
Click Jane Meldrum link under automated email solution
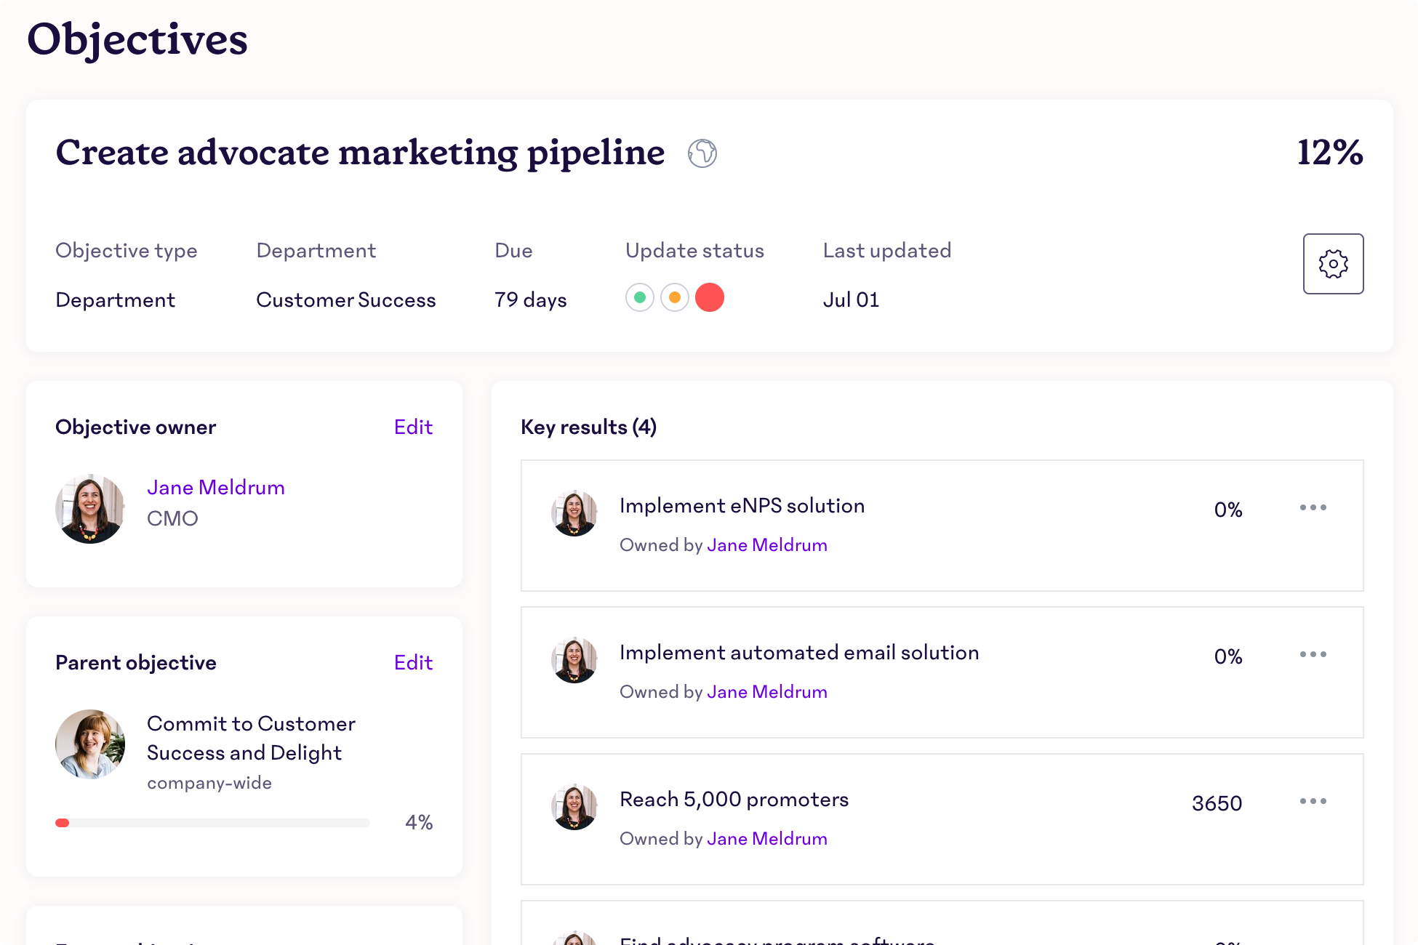point(767,692)
